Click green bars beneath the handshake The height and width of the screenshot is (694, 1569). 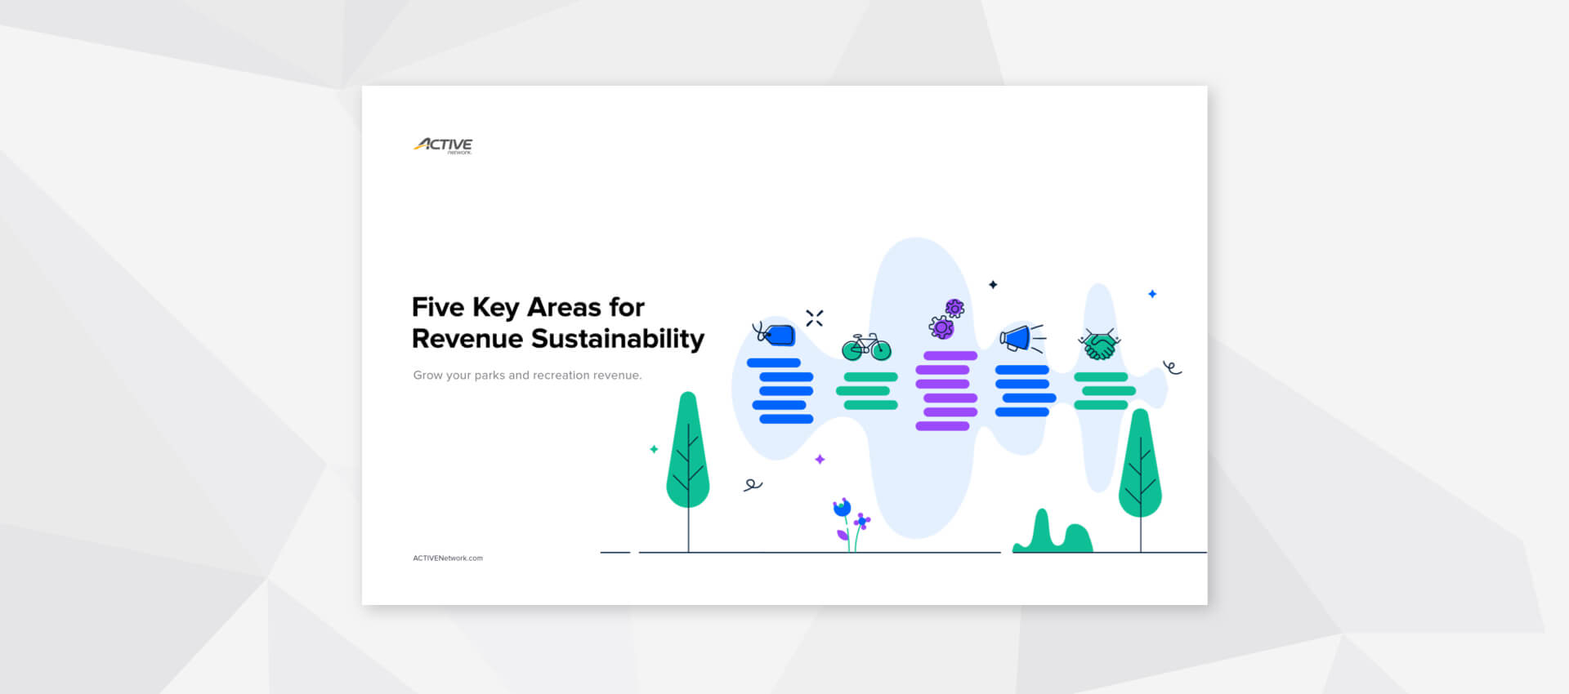pyautogui.click(x=1103, y=391)
